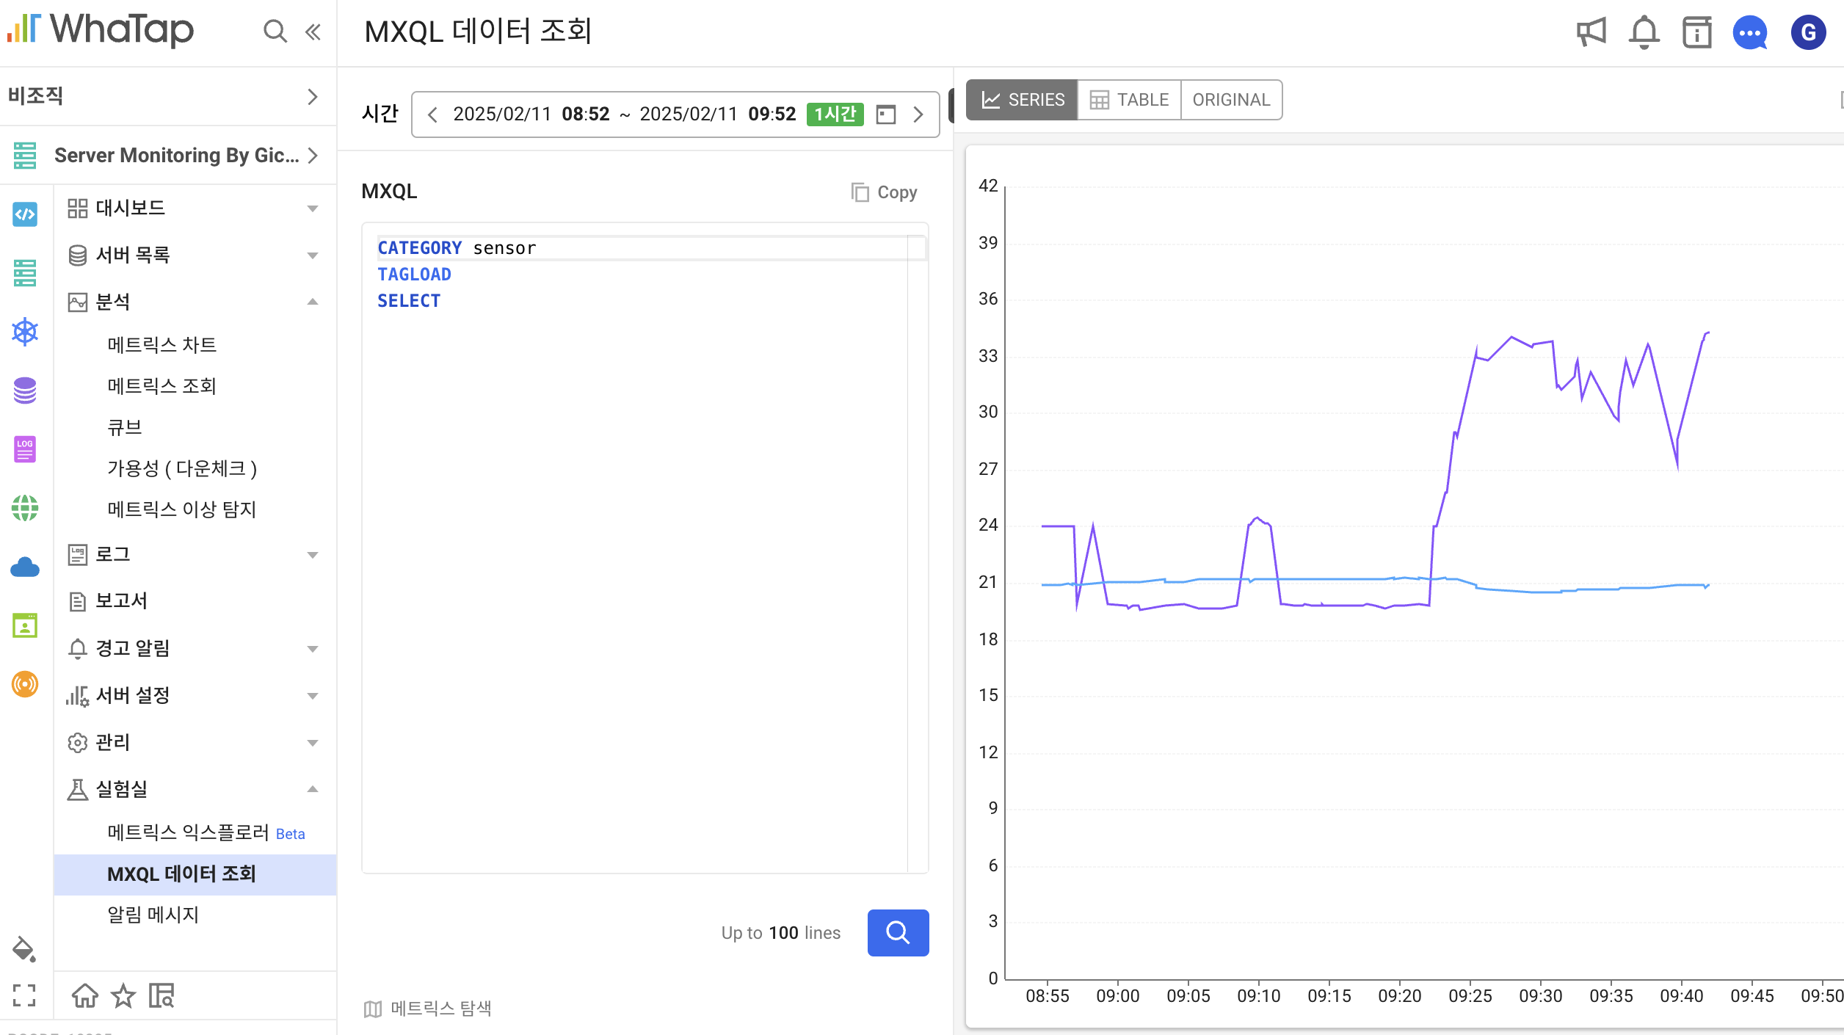This screenshot has width=1844, height=1035.
Task: Open theme paint bucket icon
Action: [23, 949]
